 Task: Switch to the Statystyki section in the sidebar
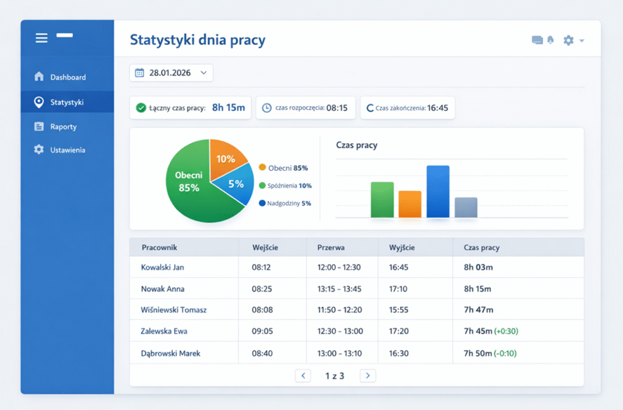[67, 102]
